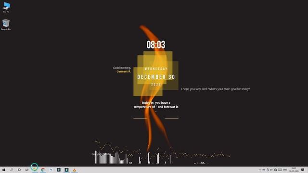Click the DECEMBER 30 date text
Screen dimensions: 308x173
(x=156, y=77)
